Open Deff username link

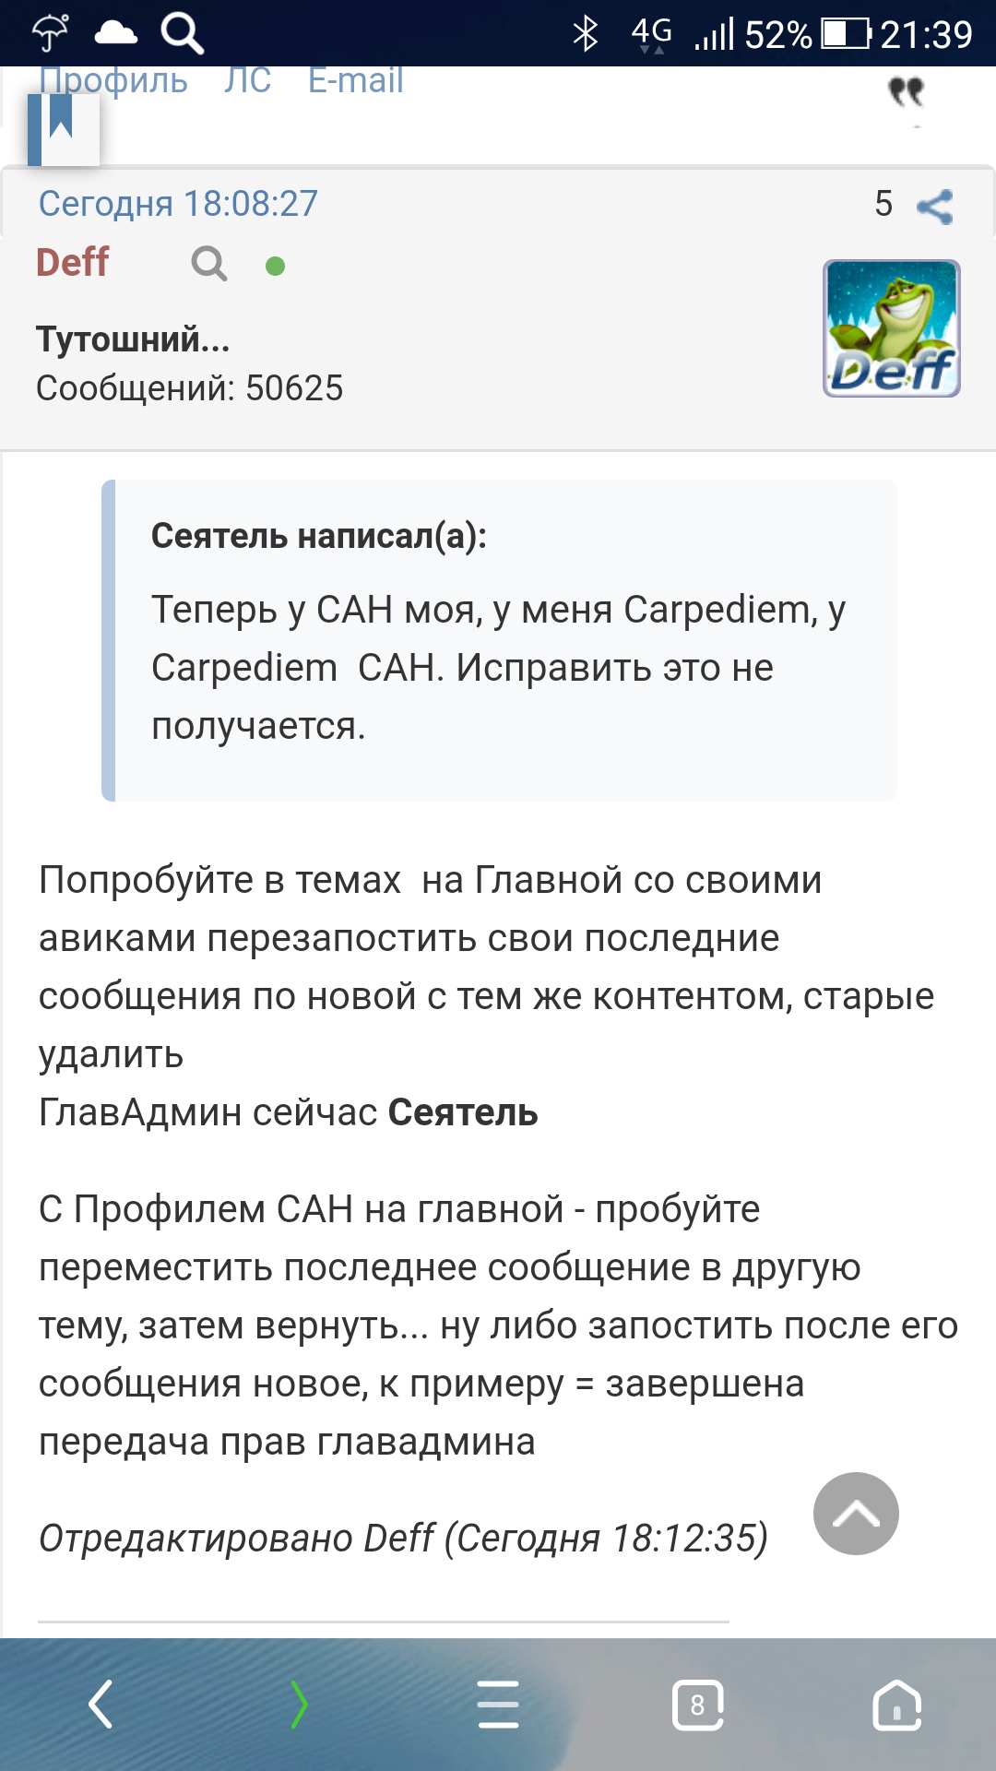pyautogui.click(x=72, y=263)
